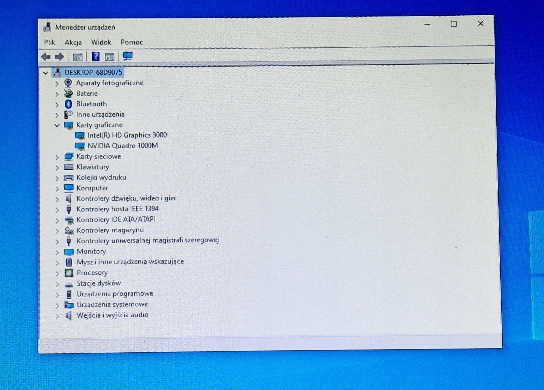The width and height of the screenshot is (544, 390).
Task: Click the Klawiatury keyboard icon
Action: click(69, 167)
